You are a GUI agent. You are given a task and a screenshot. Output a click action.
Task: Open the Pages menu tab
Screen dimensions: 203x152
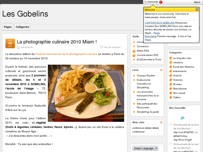click(x=8, y=27)
